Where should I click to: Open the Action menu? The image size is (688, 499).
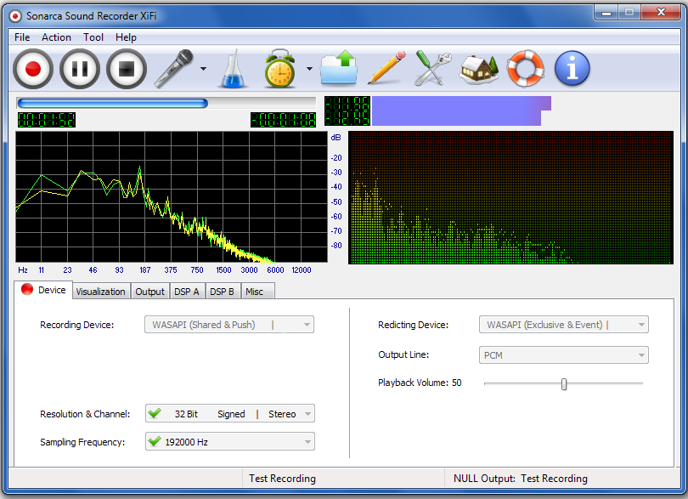click(x=56, y=37)
